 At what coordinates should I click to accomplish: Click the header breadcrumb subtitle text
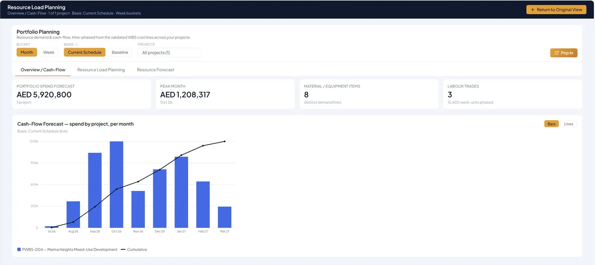74,13
